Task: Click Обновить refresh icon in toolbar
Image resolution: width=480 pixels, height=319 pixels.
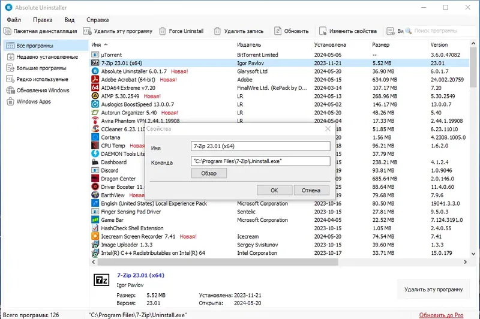Action: (278, 31)
